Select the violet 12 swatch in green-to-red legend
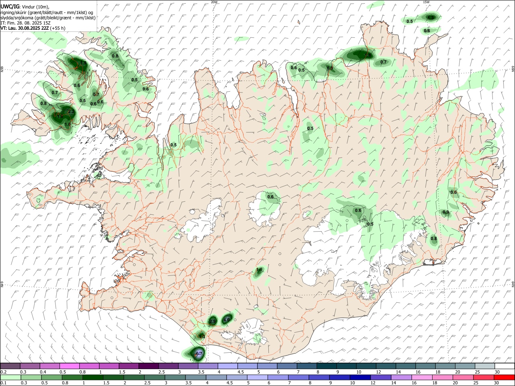 381,377
